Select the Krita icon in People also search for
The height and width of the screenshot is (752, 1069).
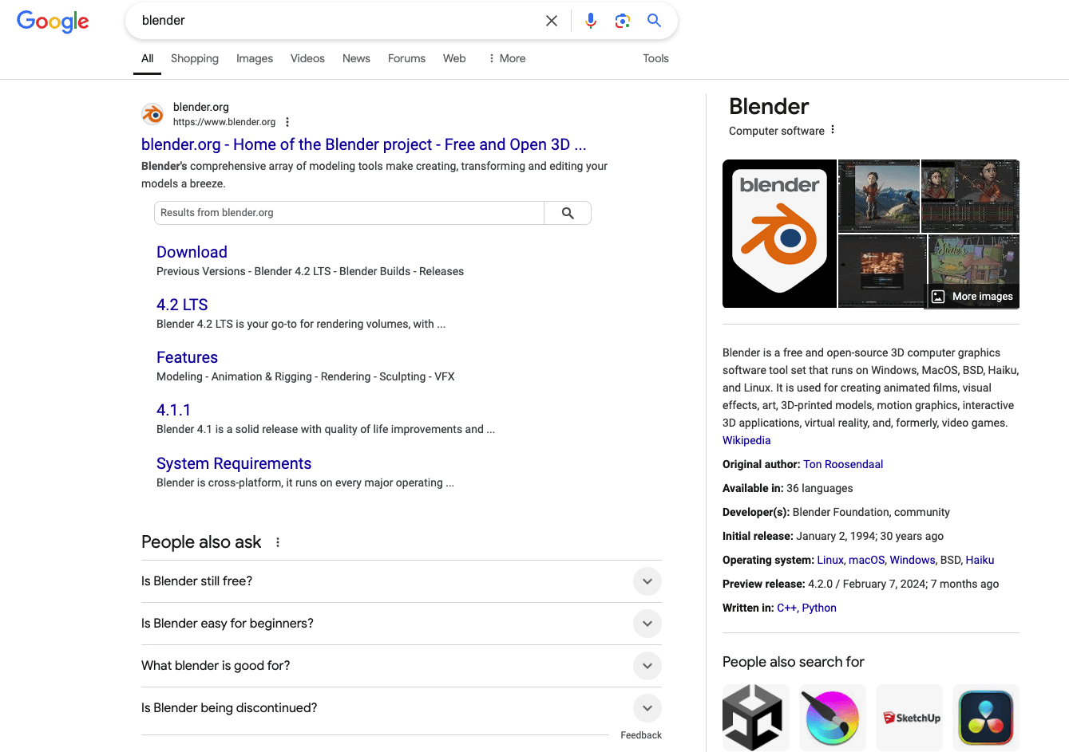pos(831,717)
